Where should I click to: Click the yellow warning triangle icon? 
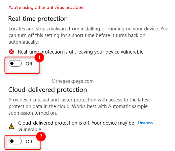coord(11,126)
